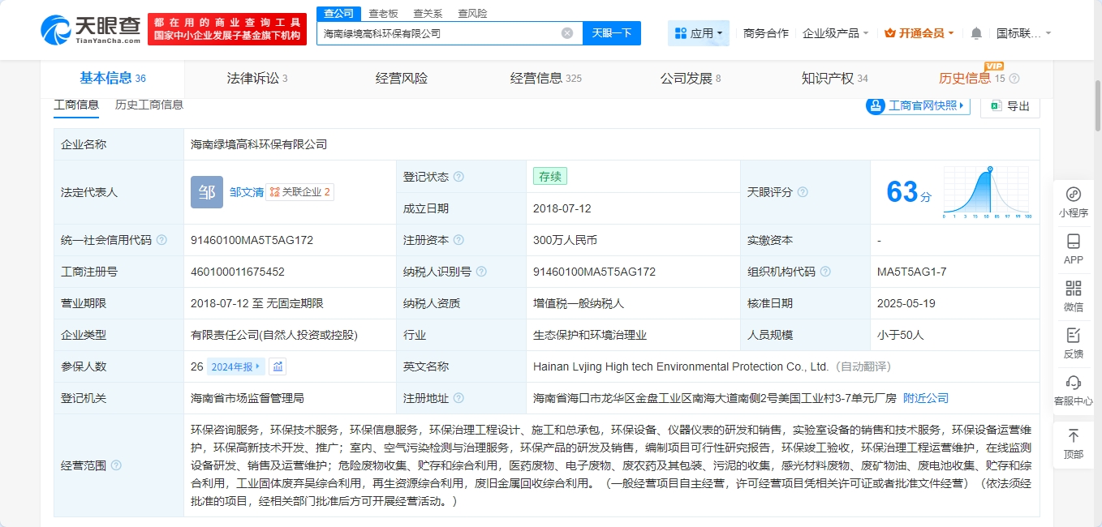Image resolution: width=1102 pixels, height=527 pixels.
Task: Click help icon next to 统一社会信用代码
Action: pos(161,240)
